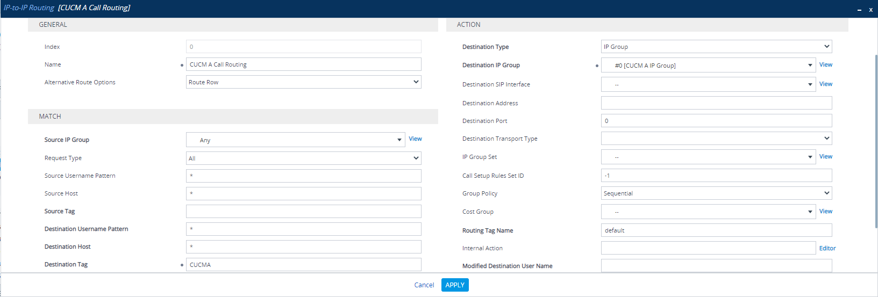878x297 pixels.
Task: Open the IP Group Set dropdown
Action: 708,157
